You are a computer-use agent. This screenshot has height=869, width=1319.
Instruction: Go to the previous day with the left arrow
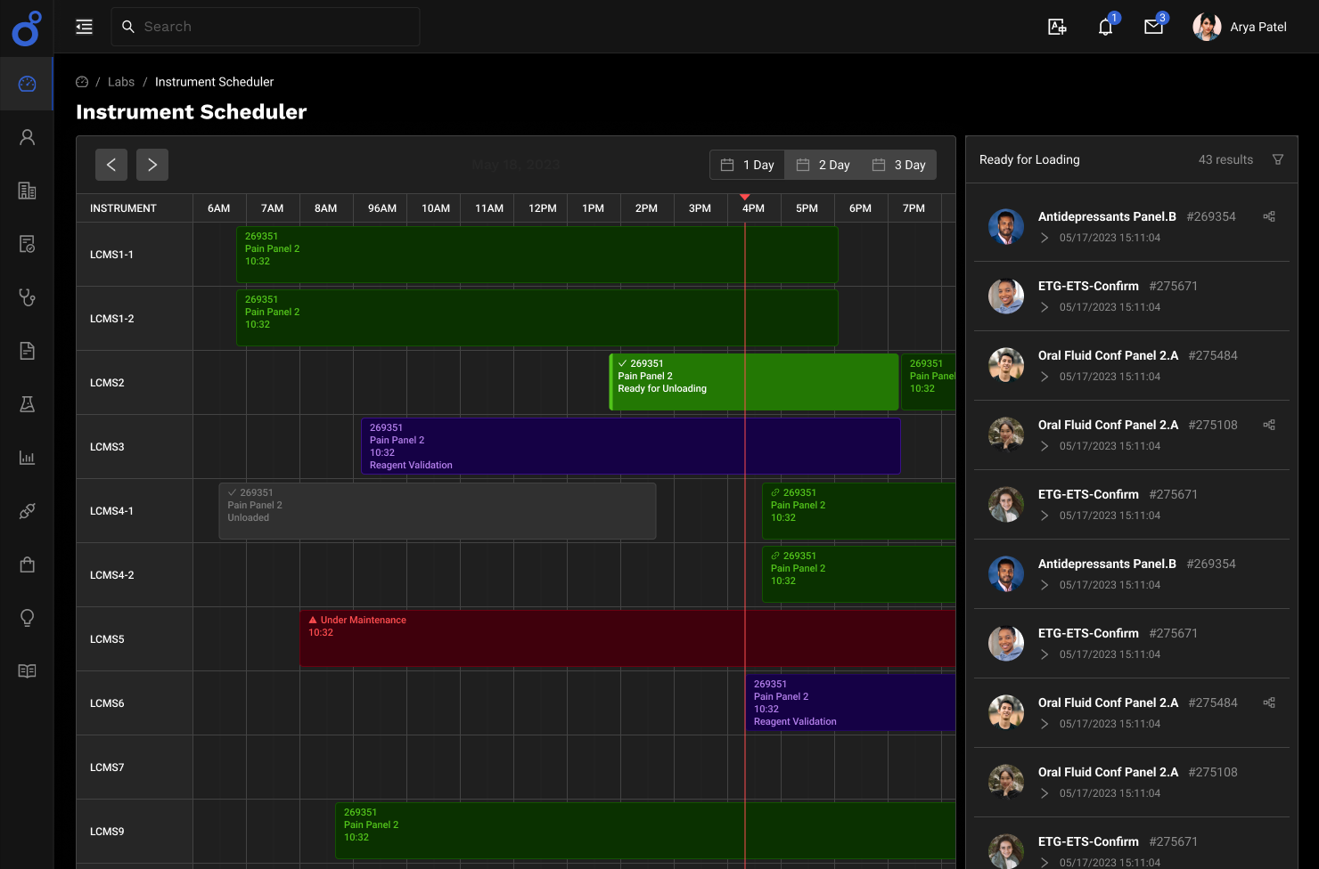point(111,165)
